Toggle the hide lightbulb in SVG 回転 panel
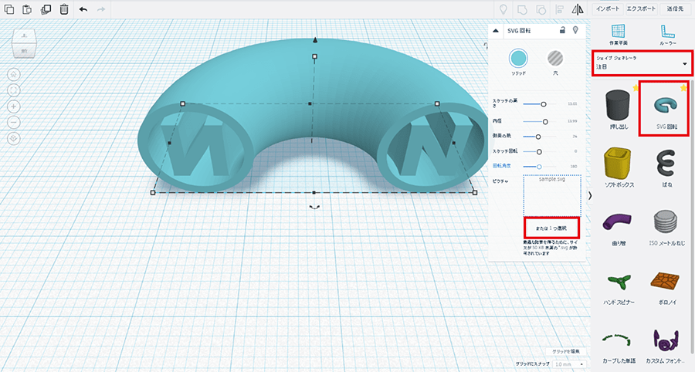Screen dimensions: 695x372 point(576,30)
